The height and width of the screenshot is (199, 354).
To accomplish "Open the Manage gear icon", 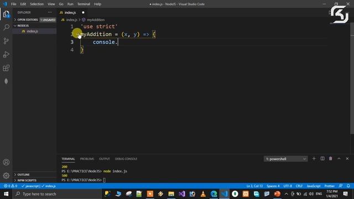I will pos(6,175).
